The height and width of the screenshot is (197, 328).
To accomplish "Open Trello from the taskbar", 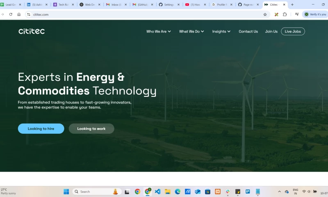I will point(248,192).
